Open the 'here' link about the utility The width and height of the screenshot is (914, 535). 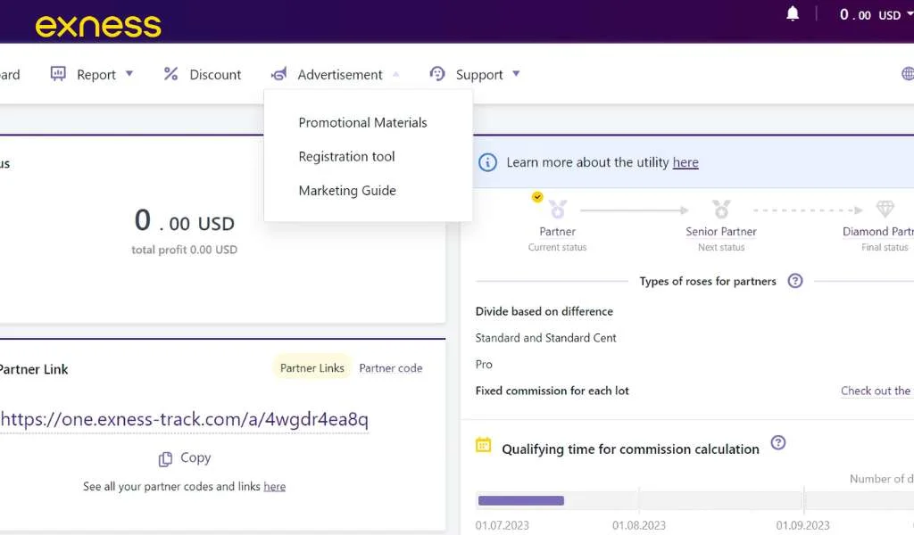pyautogui.click(x=685, y=162)
